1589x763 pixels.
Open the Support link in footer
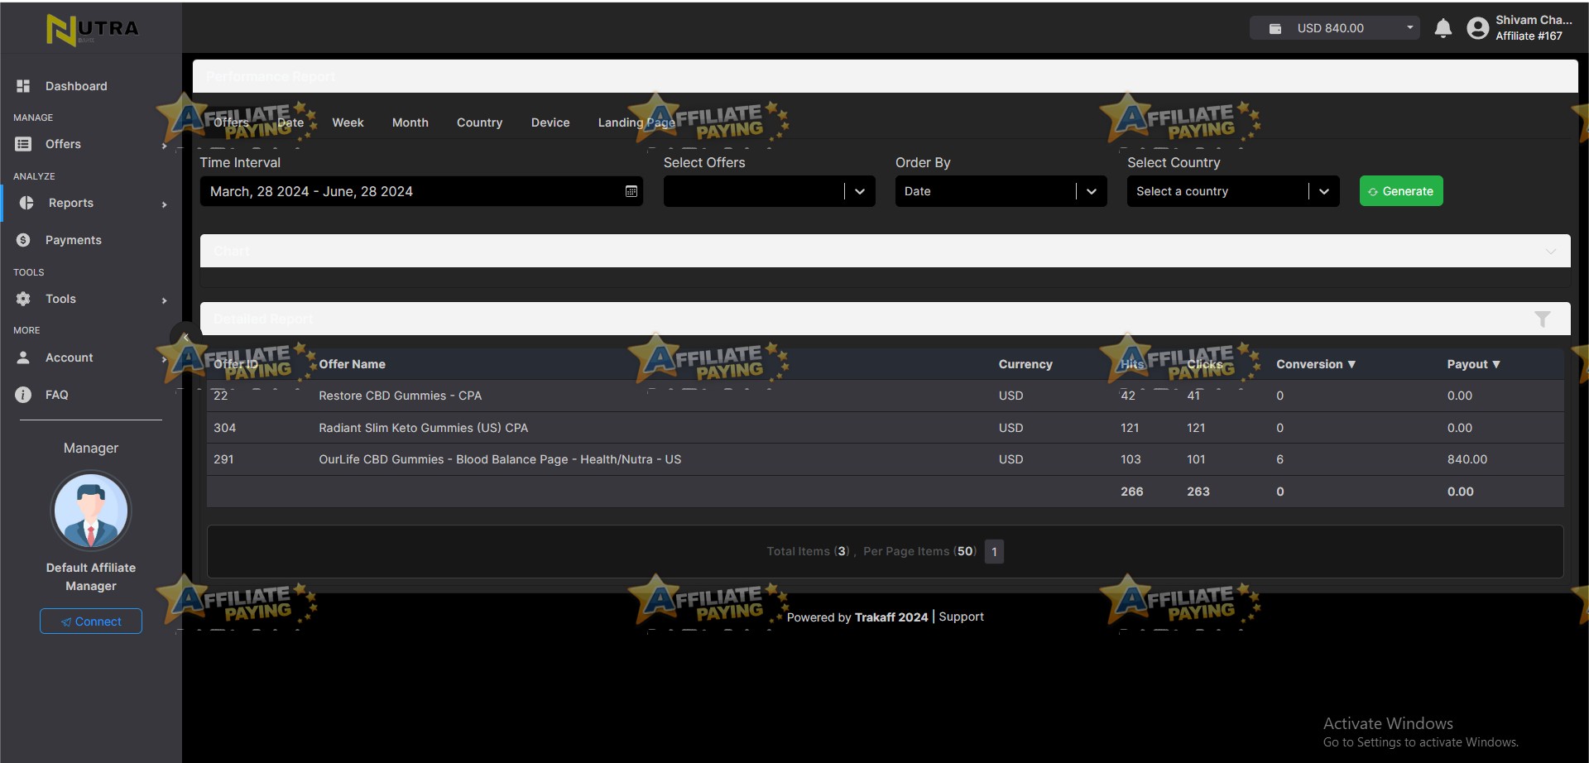pyautogui.click(x=961, y=617)
